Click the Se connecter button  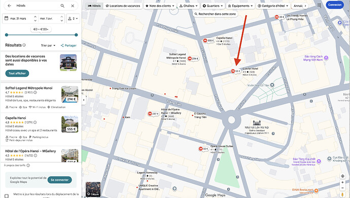coord(59,180)
